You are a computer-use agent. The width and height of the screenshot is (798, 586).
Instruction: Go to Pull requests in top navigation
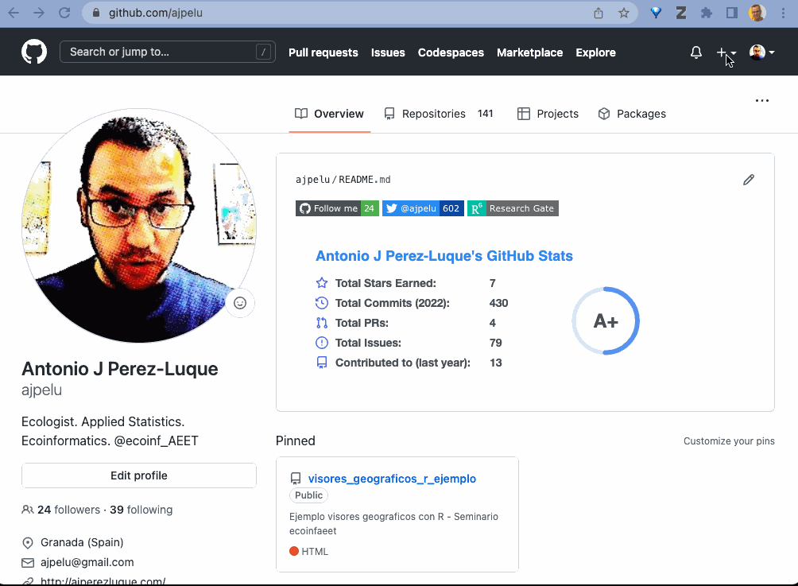click(323, 52)
